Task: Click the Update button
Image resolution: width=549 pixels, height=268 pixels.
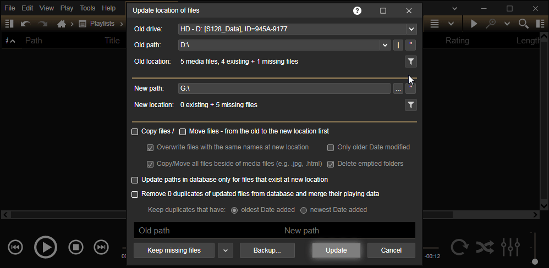Action: coord(336,250)
